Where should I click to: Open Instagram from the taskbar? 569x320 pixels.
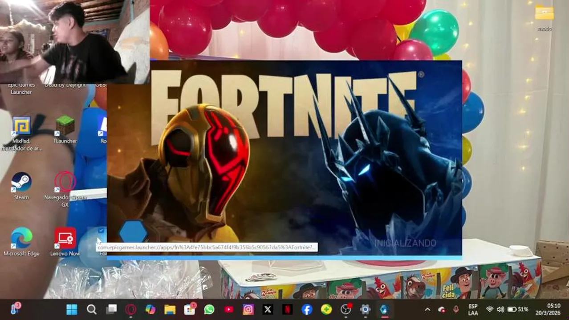coord(248,309)
